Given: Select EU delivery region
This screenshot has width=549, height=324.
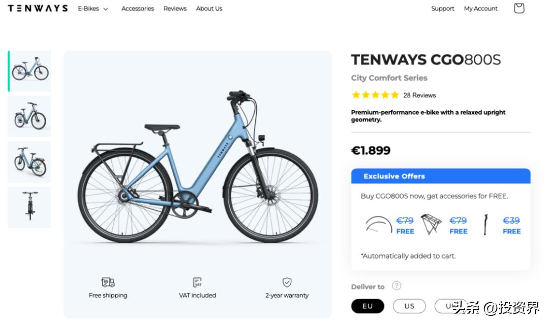Looking at the screenshot, I should 368,306.
